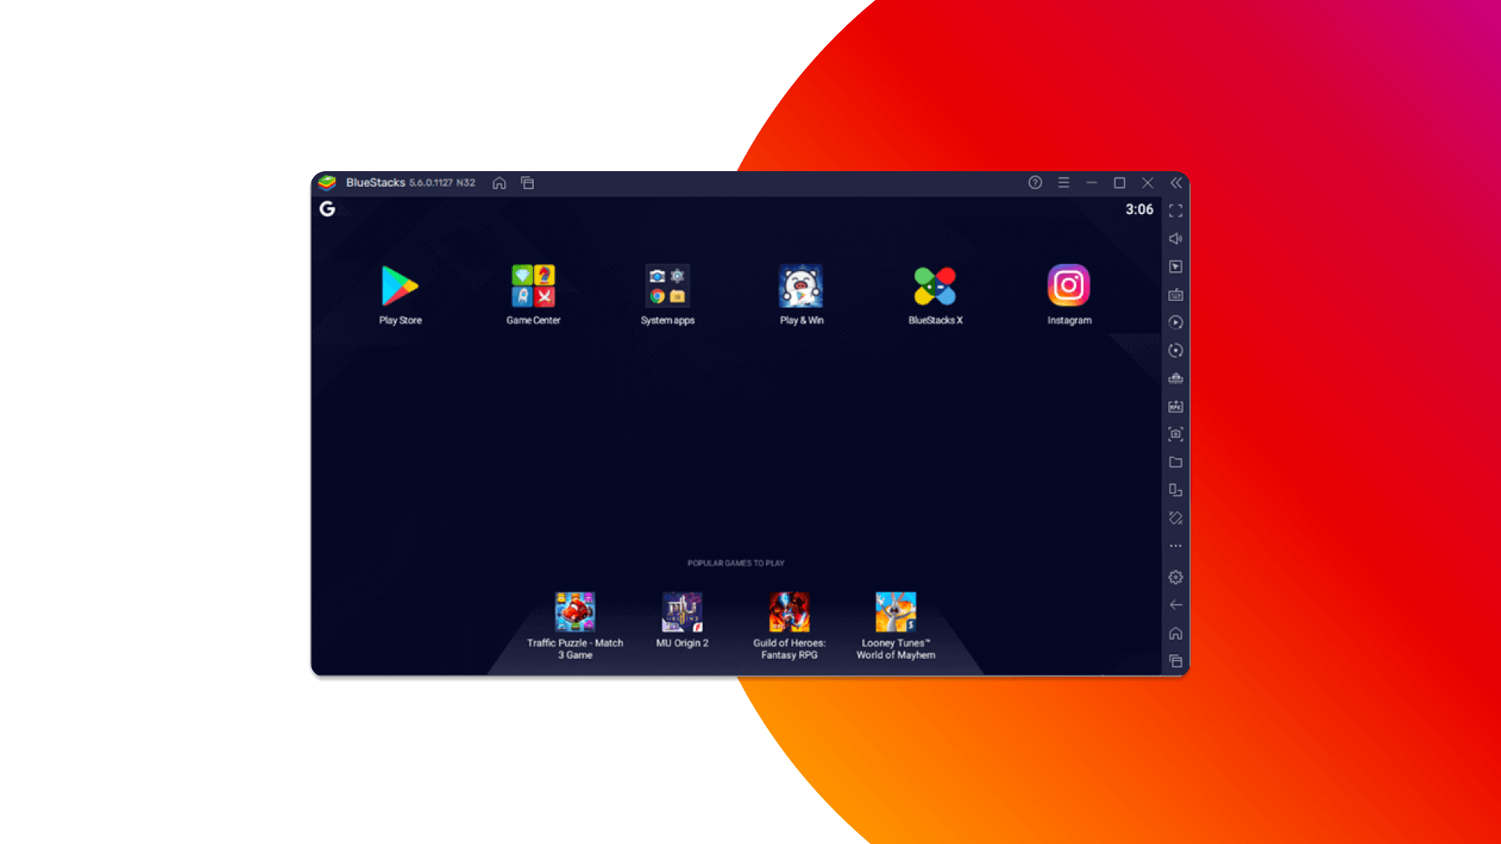The width and height of the screenshot is (1501, 844).
Task: Click the BlueStacks logo in title bar
Action: tap(328, 183)
